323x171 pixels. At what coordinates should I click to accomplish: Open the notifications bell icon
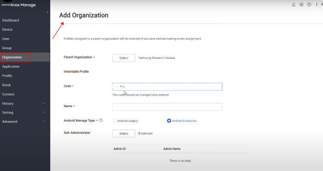(294, 5)
